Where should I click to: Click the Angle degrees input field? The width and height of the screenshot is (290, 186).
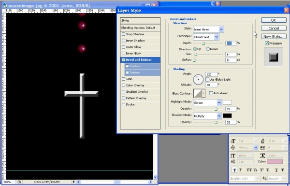pos(211,74)
